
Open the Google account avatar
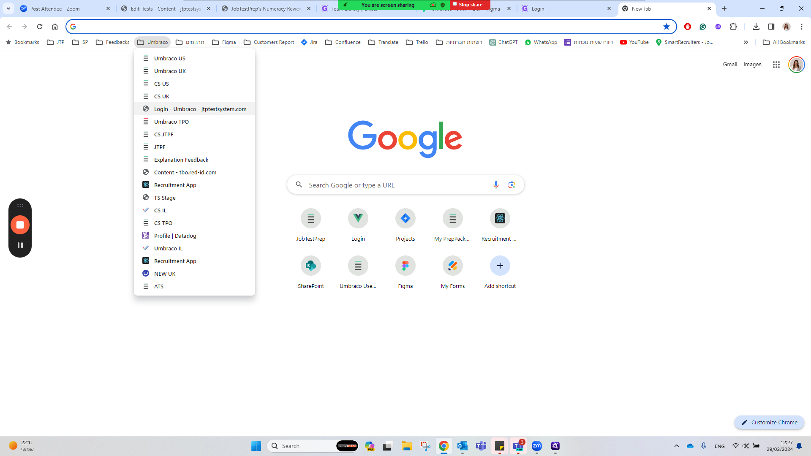coord(797,65)
